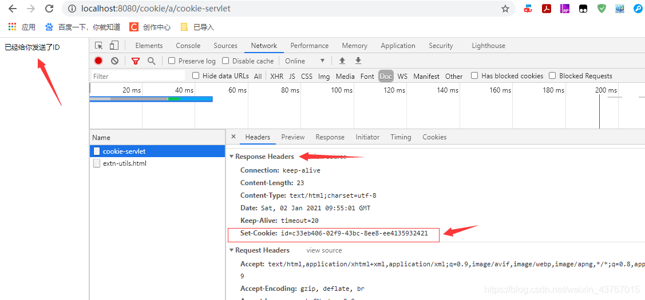Filter requests by Img type
The width and height of the screenshot is (645, 300).
coord(324,76)
